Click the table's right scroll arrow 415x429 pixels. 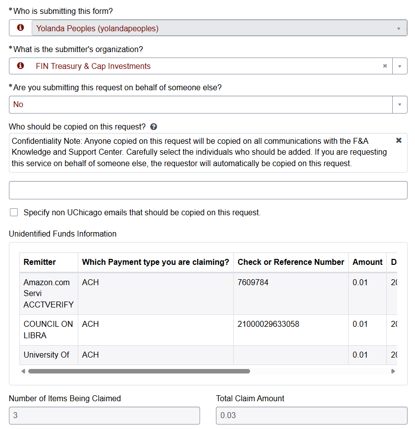click(x=393, y=371)
